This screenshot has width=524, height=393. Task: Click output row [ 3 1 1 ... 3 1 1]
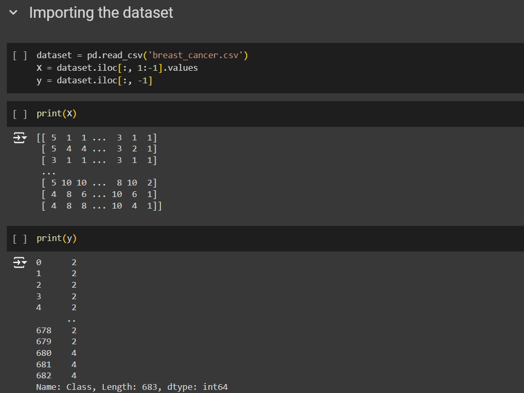pos(99,160)
